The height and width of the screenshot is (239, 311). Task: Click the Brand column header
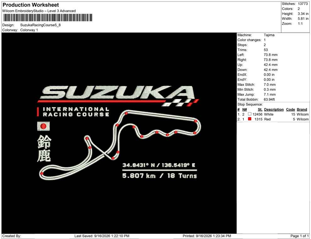302,109
